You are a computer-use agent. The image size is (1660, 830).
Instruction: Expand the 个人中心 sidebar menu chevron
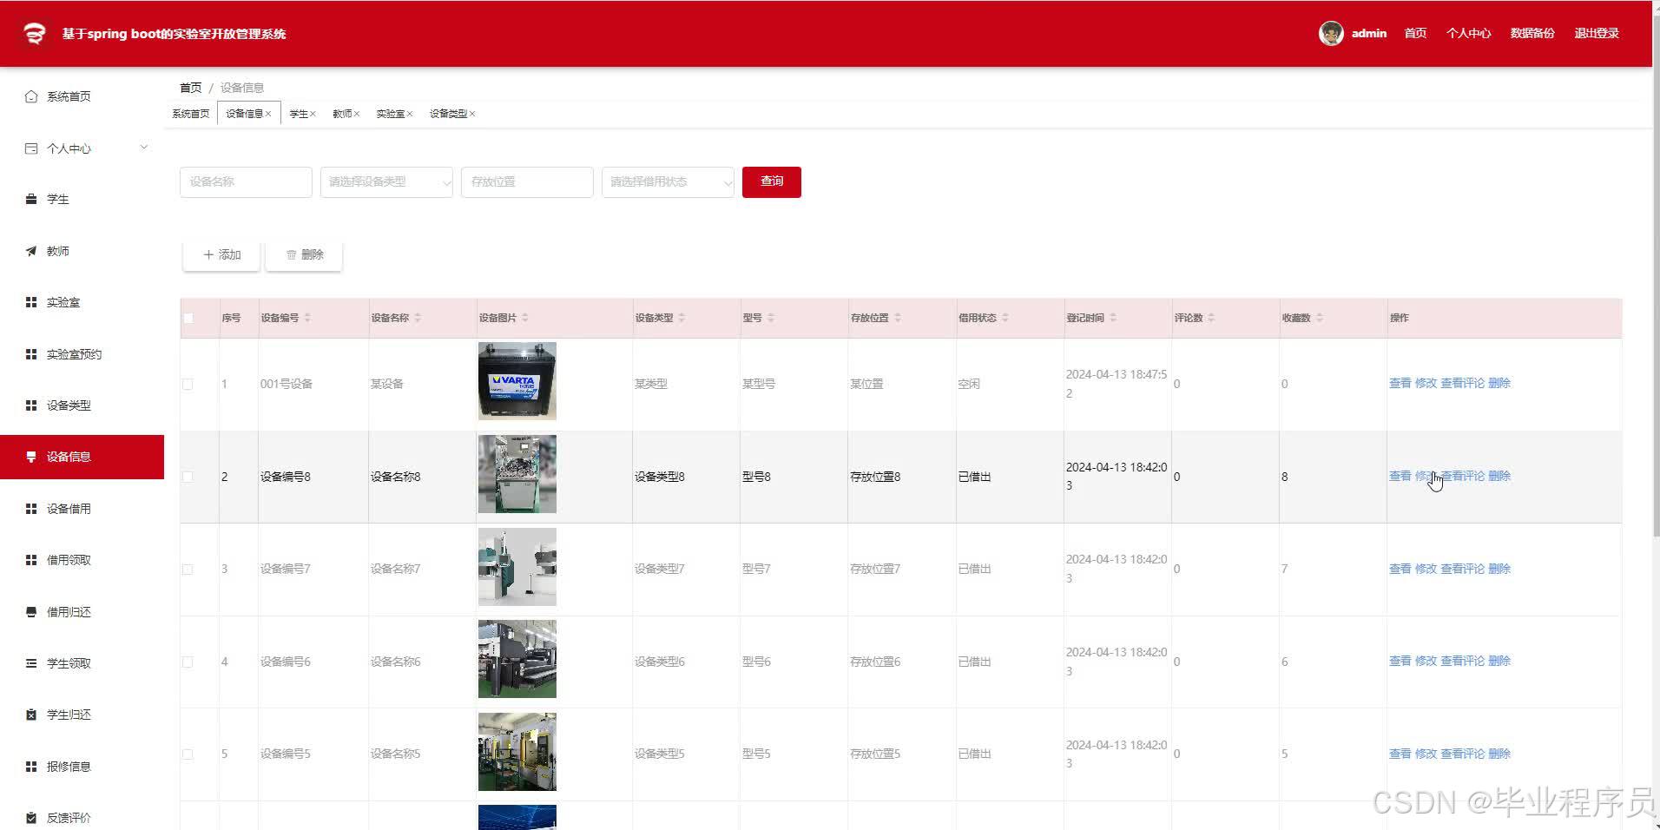coord(144,148)
